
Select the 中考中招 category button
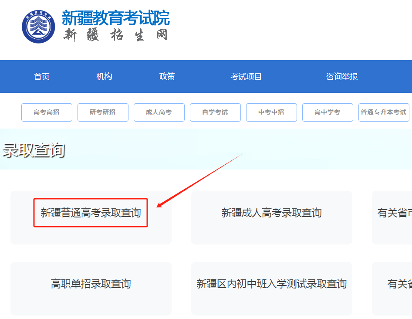click(271, 112)
